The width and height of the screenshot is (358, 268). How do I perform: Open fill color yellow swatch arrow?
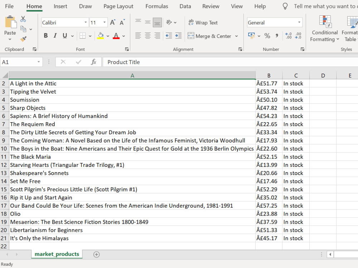pos(108,36)
